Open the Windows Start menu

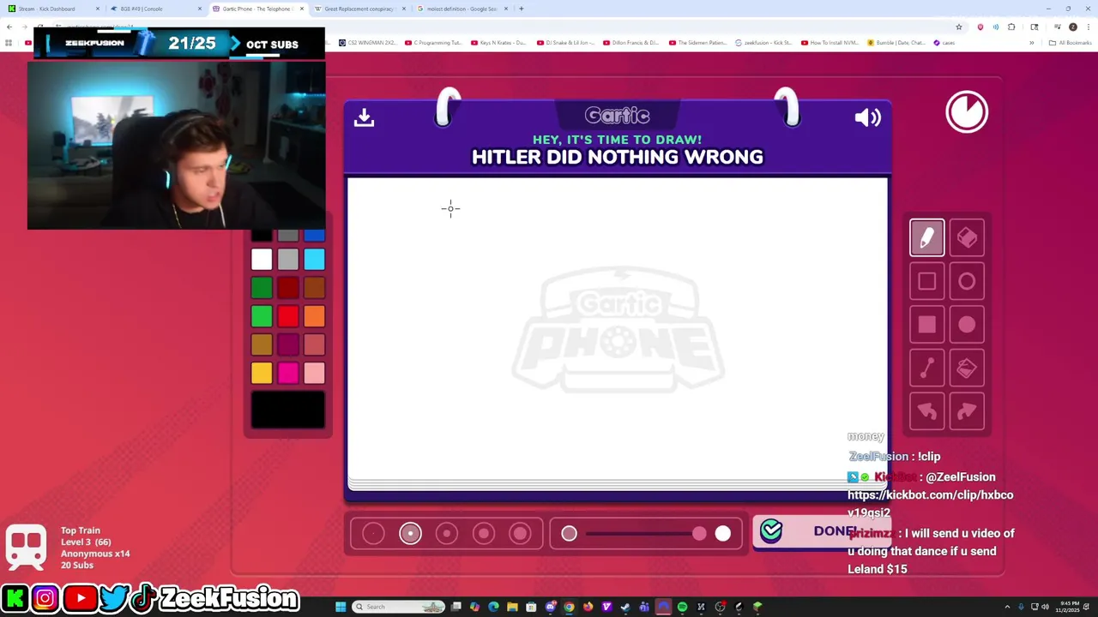341,607
